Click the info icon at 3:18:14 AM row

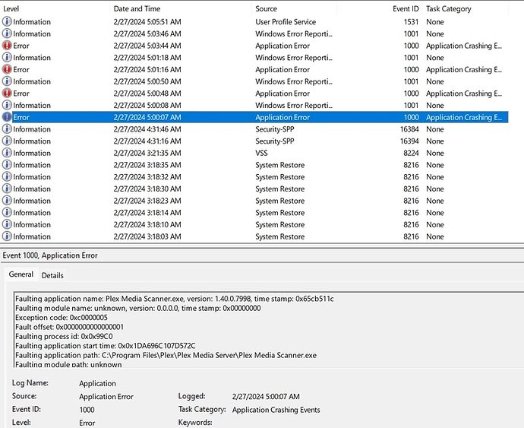point(7,213)
